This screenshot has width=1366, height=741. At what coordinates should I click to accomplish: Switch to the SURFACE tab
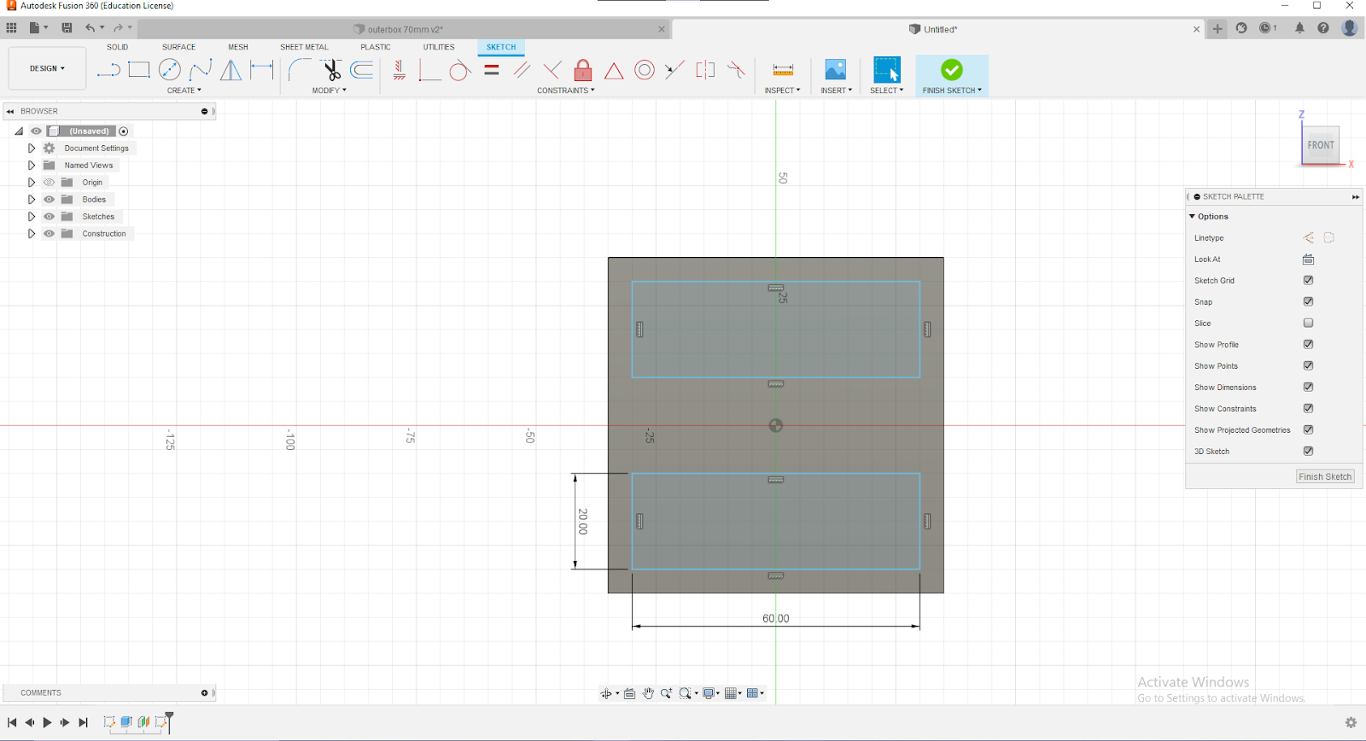click(179, 47)
